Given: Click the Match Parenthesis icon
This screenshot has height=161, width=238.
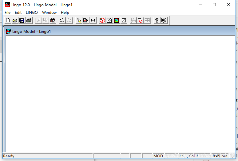Looking at the screenshot, I should tap(93, 20).
